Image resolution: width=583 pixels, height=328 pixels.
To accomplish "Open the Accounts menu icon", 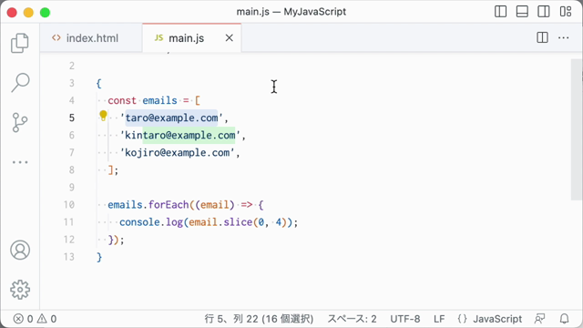I will point(20,250).
